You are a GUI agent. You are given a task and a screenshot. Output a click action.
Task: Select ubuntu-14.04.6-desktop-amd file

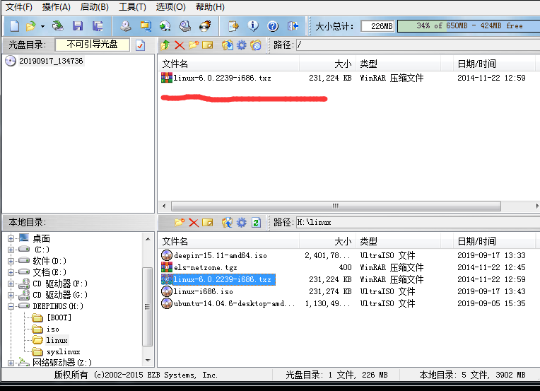(234, 304)
